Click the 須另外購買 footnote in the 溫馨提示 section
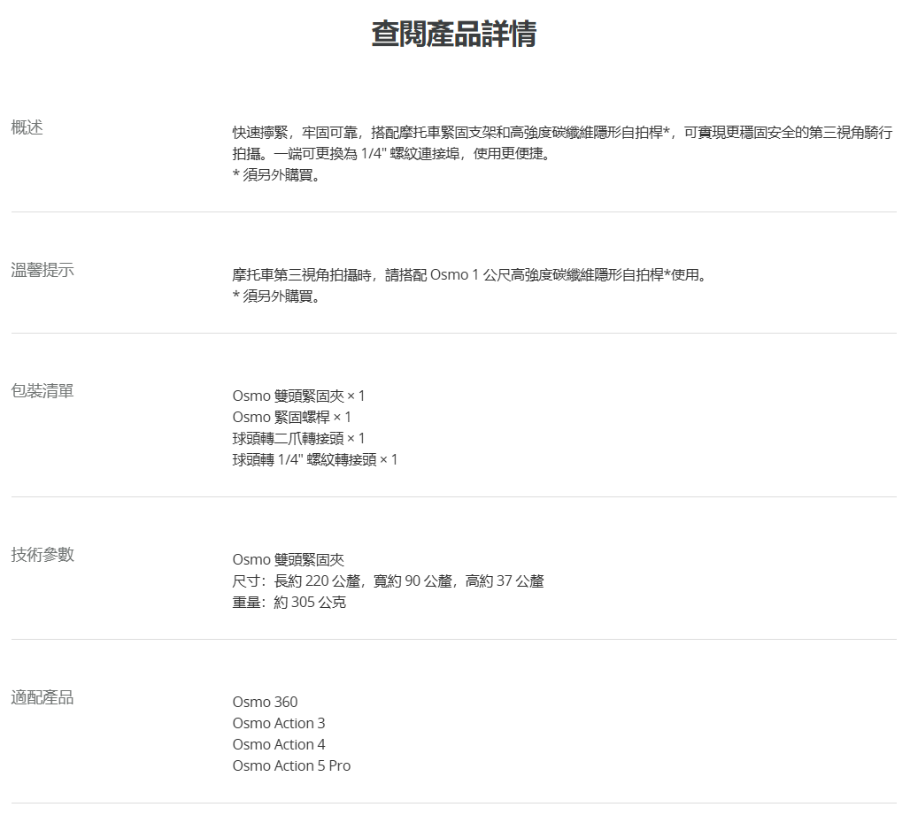Image resolution: width=910 pixels, height=838 pixels. [276, 296]
